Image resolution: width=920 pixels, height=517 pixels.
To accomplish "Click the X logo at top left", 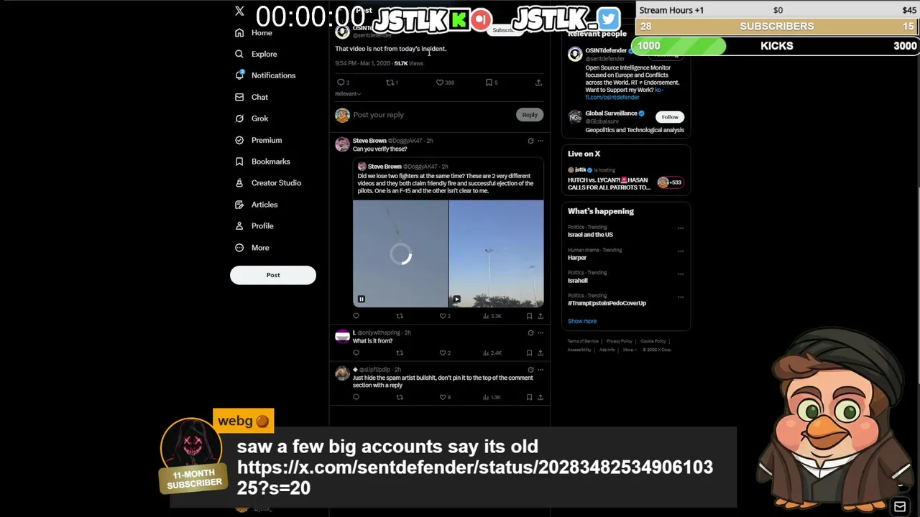I will pos(239,11).
